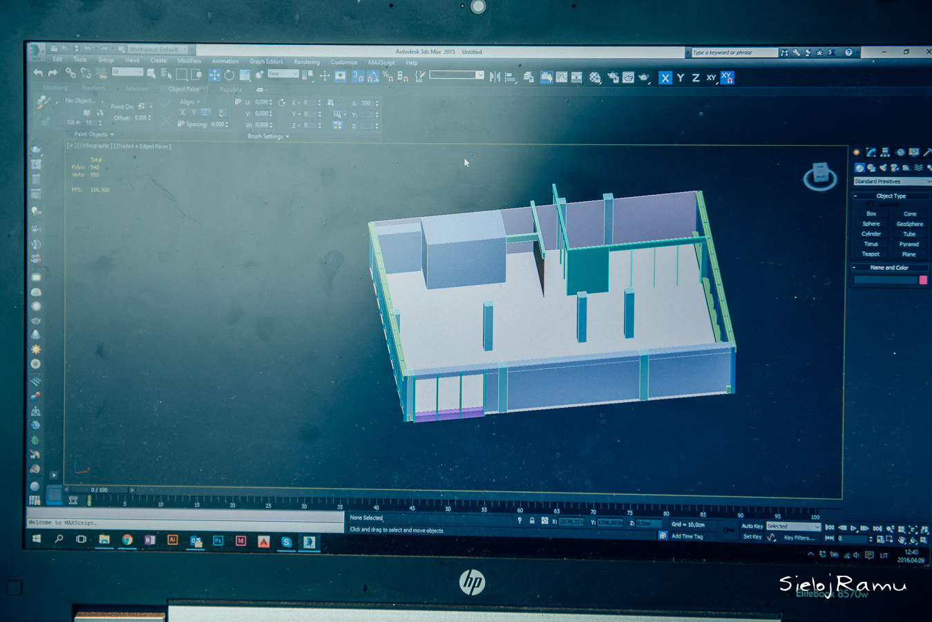This screenshot has width=932, height=622.
Task: Collapse the Name and Color rollout
Action: 890,267
